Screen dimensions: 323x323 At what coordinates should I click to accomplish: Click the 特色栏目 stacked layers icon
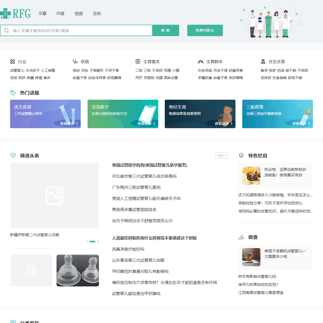point(242,155)
